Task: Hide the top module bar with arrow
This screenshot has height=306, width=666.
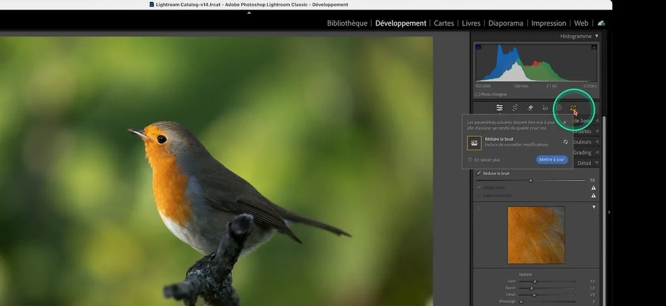Action: [x=249, y=13]
